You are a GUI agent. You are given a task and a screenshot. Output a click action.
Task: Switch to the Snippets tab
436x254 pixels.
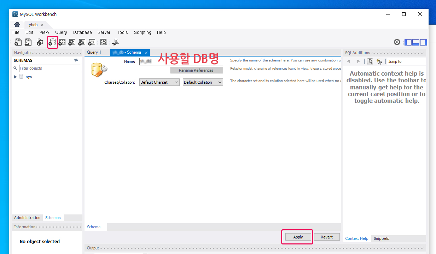pyautogui.click(x=382, y=238)
